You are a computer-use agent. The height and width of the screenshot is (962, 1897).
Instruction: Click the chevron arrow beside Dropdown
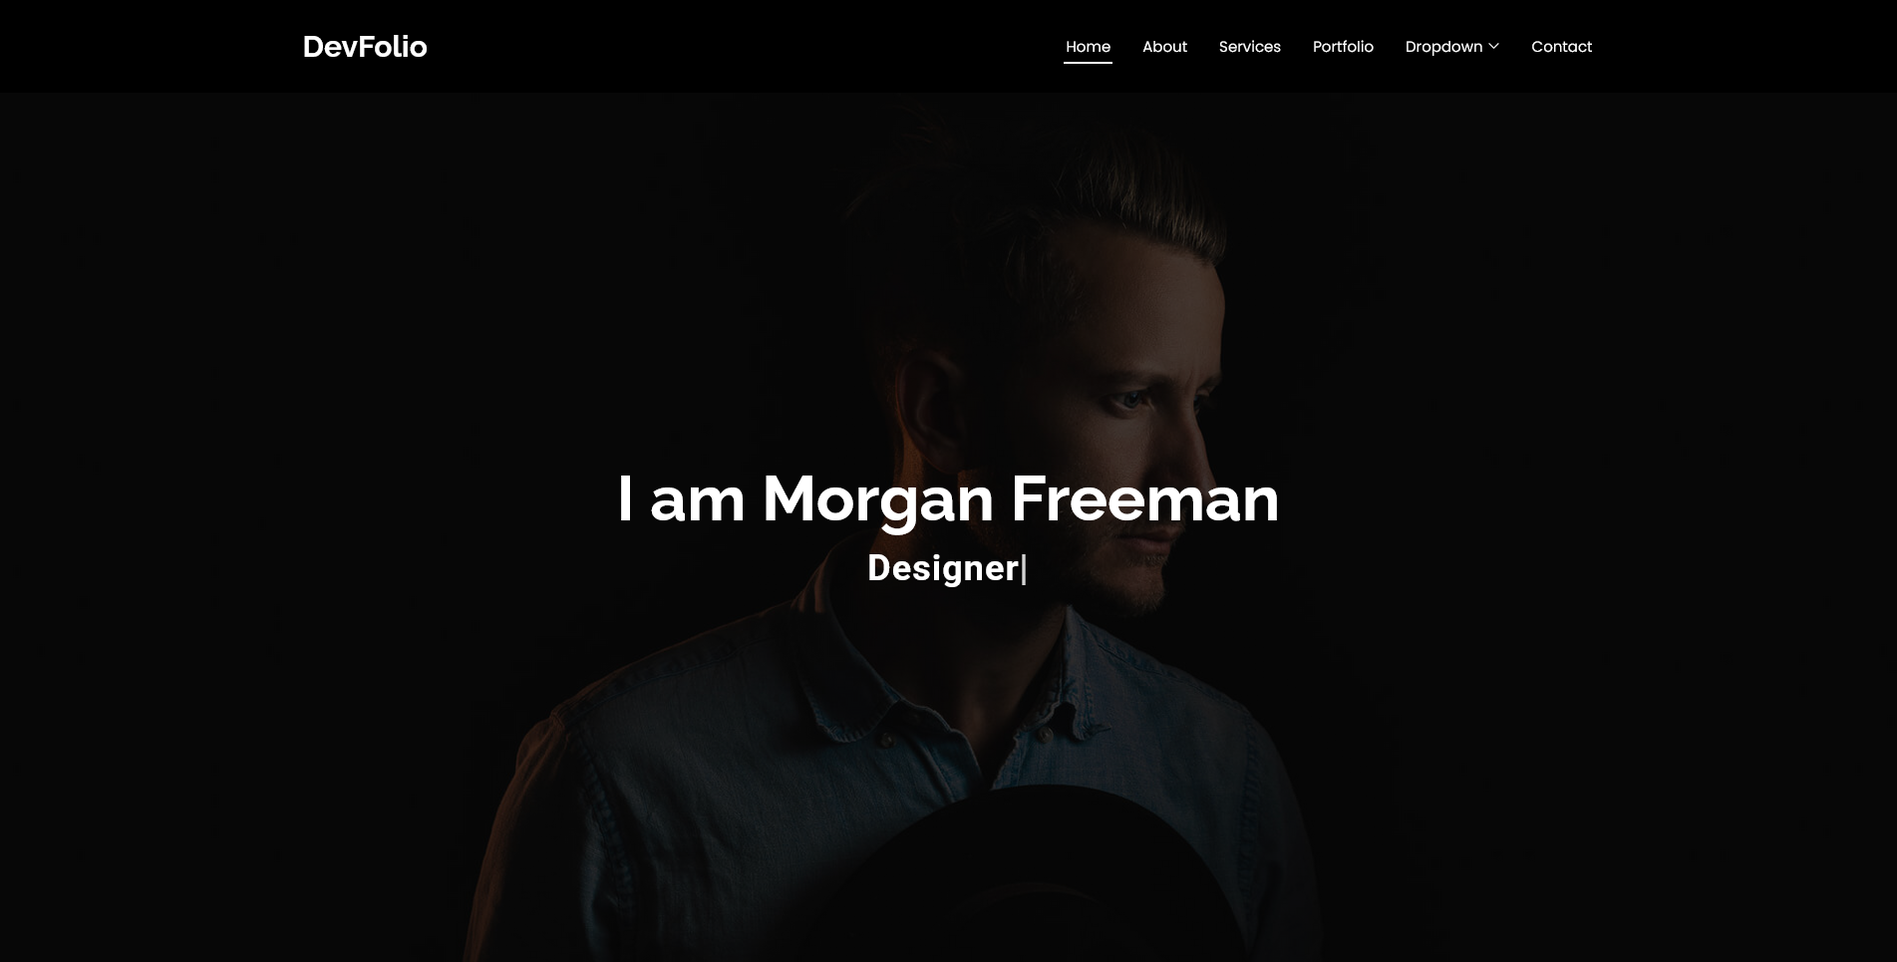point(1493,46)
